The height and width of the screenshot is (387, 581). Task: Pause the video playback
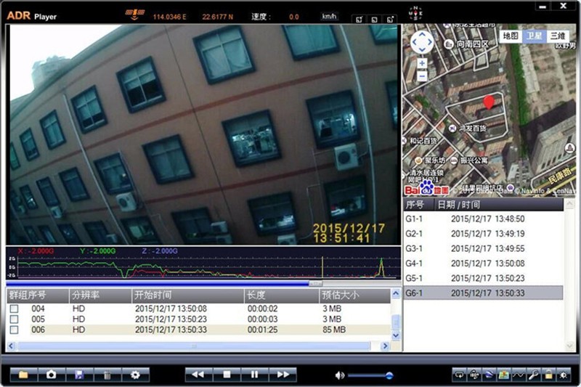click(255, 375)
